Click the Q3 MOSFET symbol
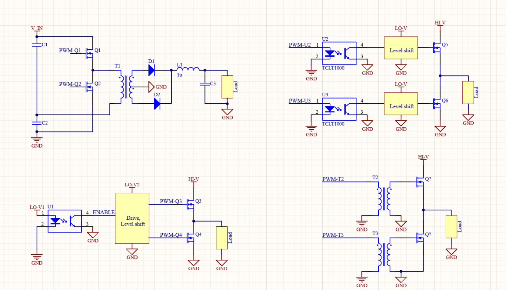This screenshot has height=290, width=506. (x=190, y=204)
